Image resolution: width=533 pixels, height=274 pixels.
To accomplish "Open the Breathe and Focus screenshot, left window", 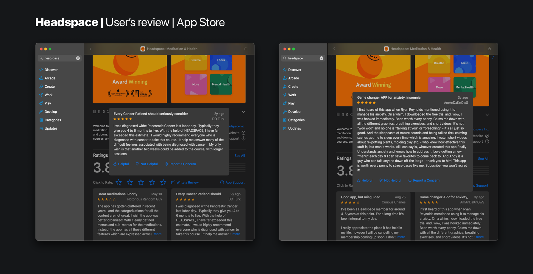I will click(208, 79).
